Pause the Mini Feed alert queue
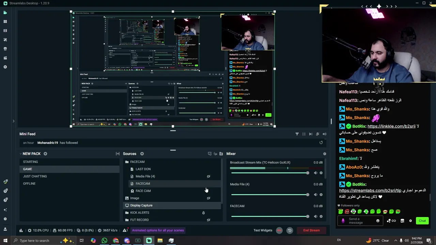The image size is (436, 245). [304, 134]
